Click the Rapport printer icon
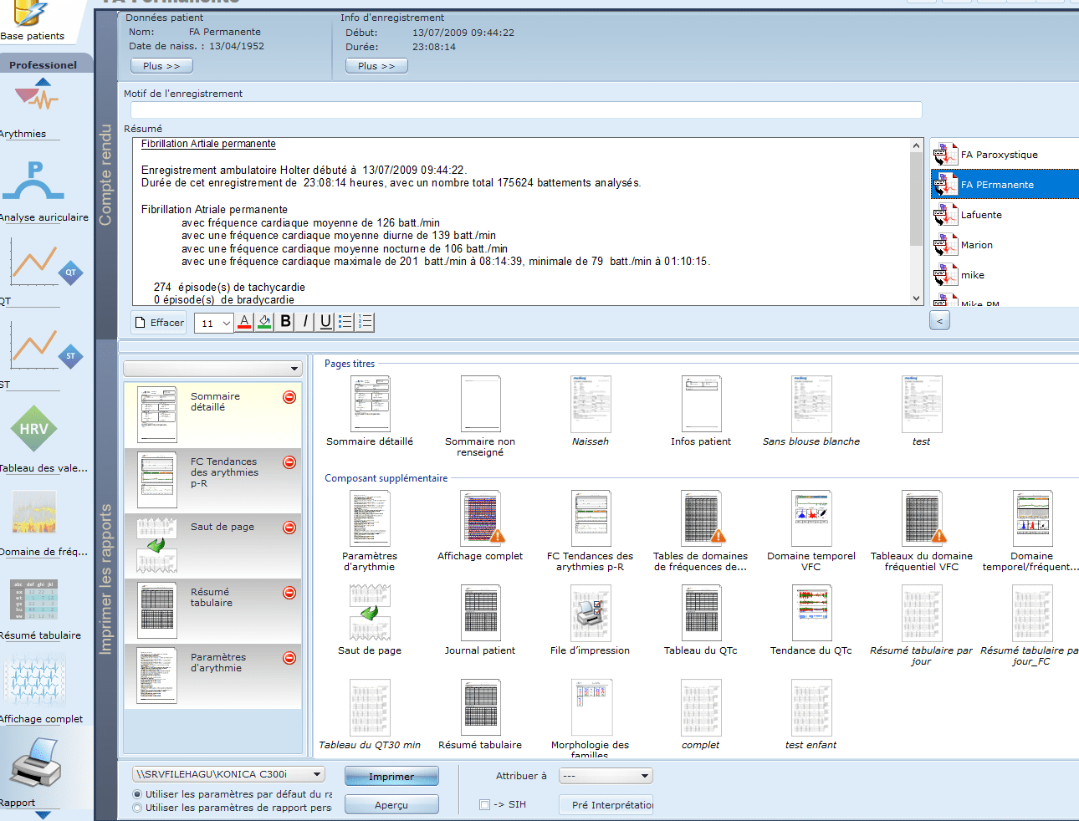This screenshot has width=1079, height=821. coord(35,764)
